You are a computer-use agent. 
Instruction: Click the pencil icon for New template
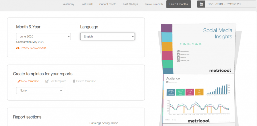point(19,81)
